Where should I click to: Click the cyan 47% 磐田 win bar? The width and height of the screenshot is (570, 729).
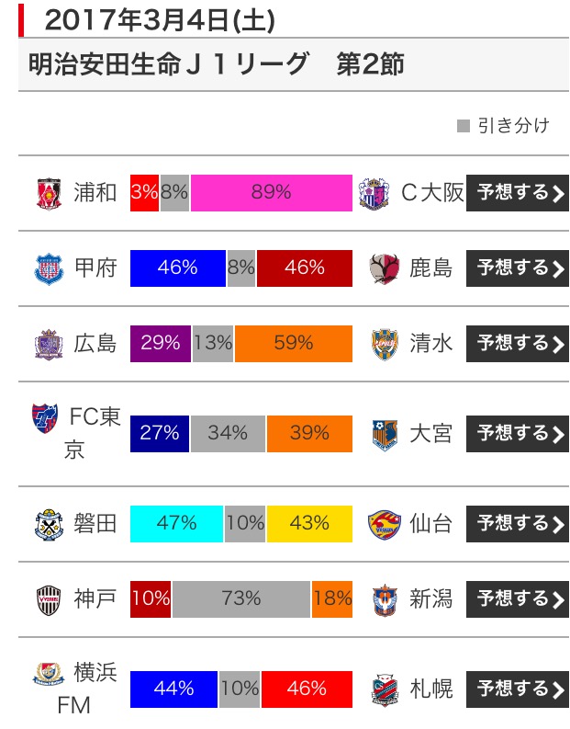(x=176, y=524)
